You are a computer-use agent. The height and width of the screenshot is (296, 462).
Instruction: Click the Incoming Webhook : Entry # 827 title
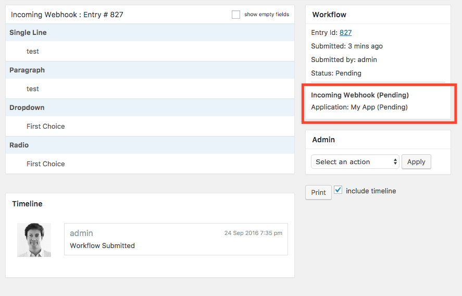coord(67,15)
